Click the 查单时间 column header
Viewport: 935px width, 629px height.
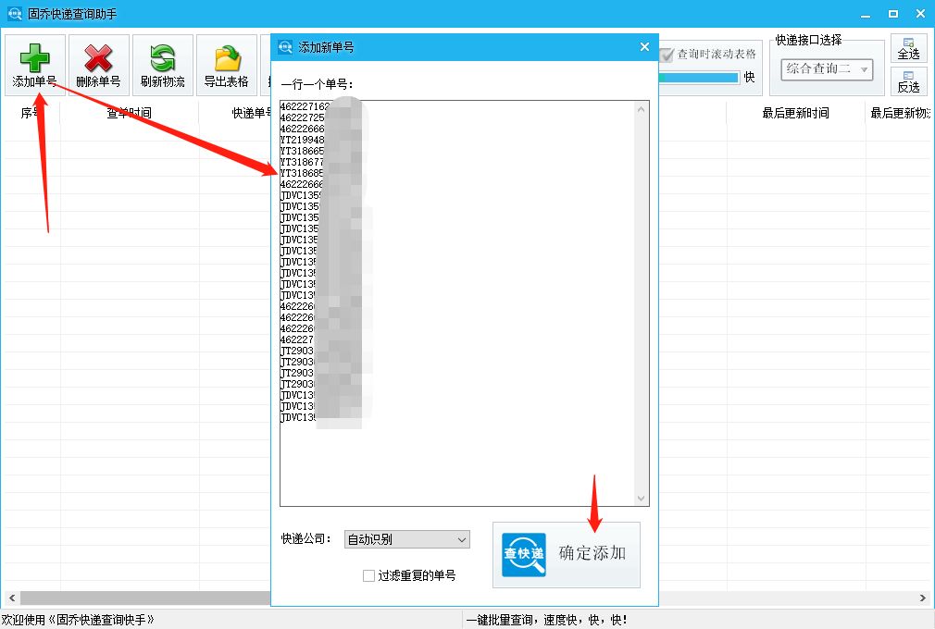(129, 113)
